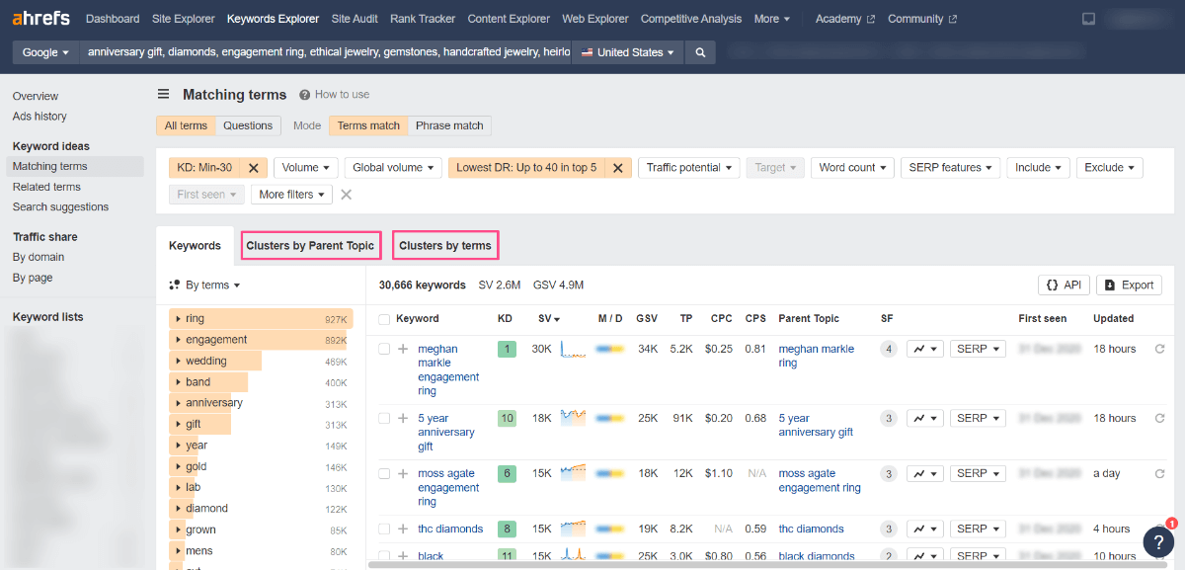Select Terms match mode
The height and width of the screenshot is (570, 1185).
coord(368,125)
